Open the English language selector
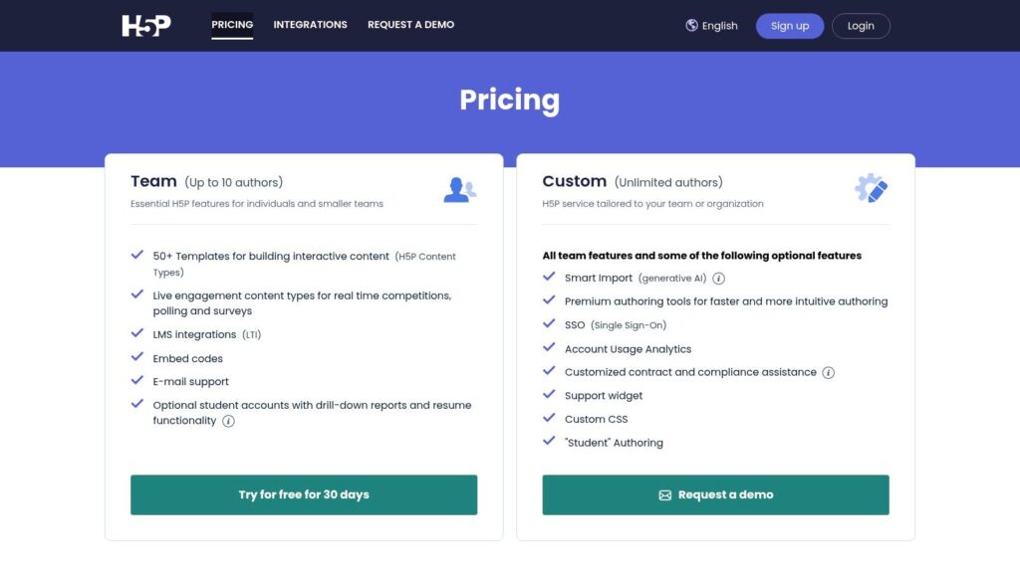 coord(711,25)
